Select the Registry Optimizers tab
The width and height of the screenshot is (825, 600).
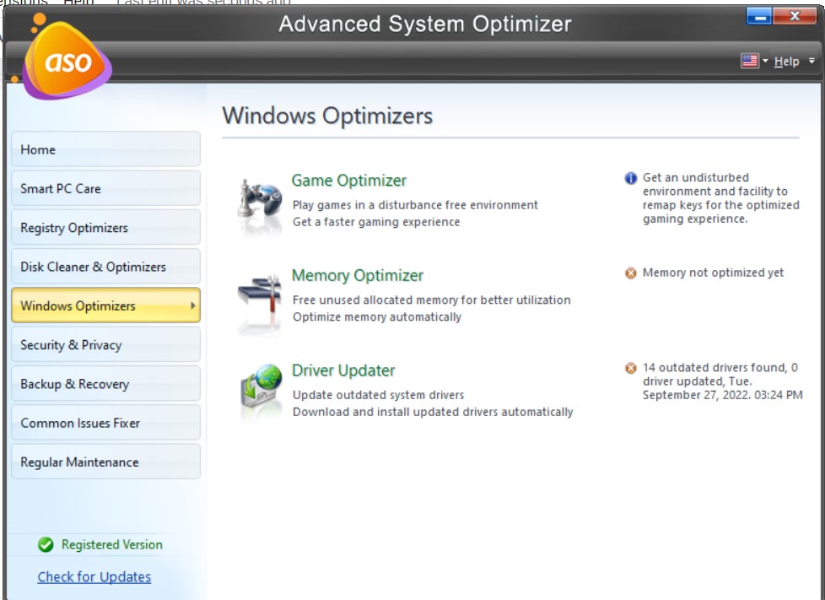pyautogui.click(x=105, y=227)
